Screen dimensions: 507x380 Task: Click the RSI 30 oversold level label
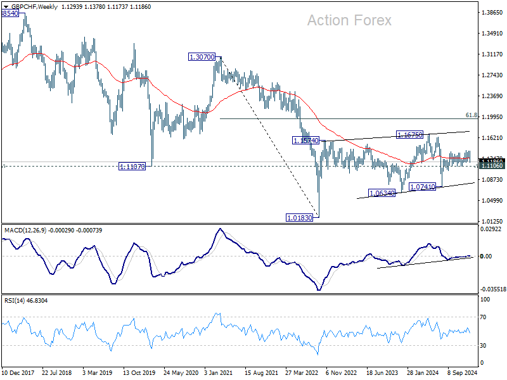483,346
